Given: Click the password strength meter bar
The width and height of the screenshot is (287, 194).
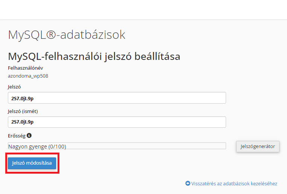Looking at the screenshot, I should click(150, 146).
